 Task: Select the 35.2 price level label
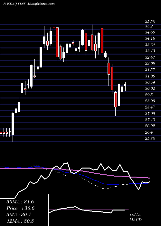149,26
